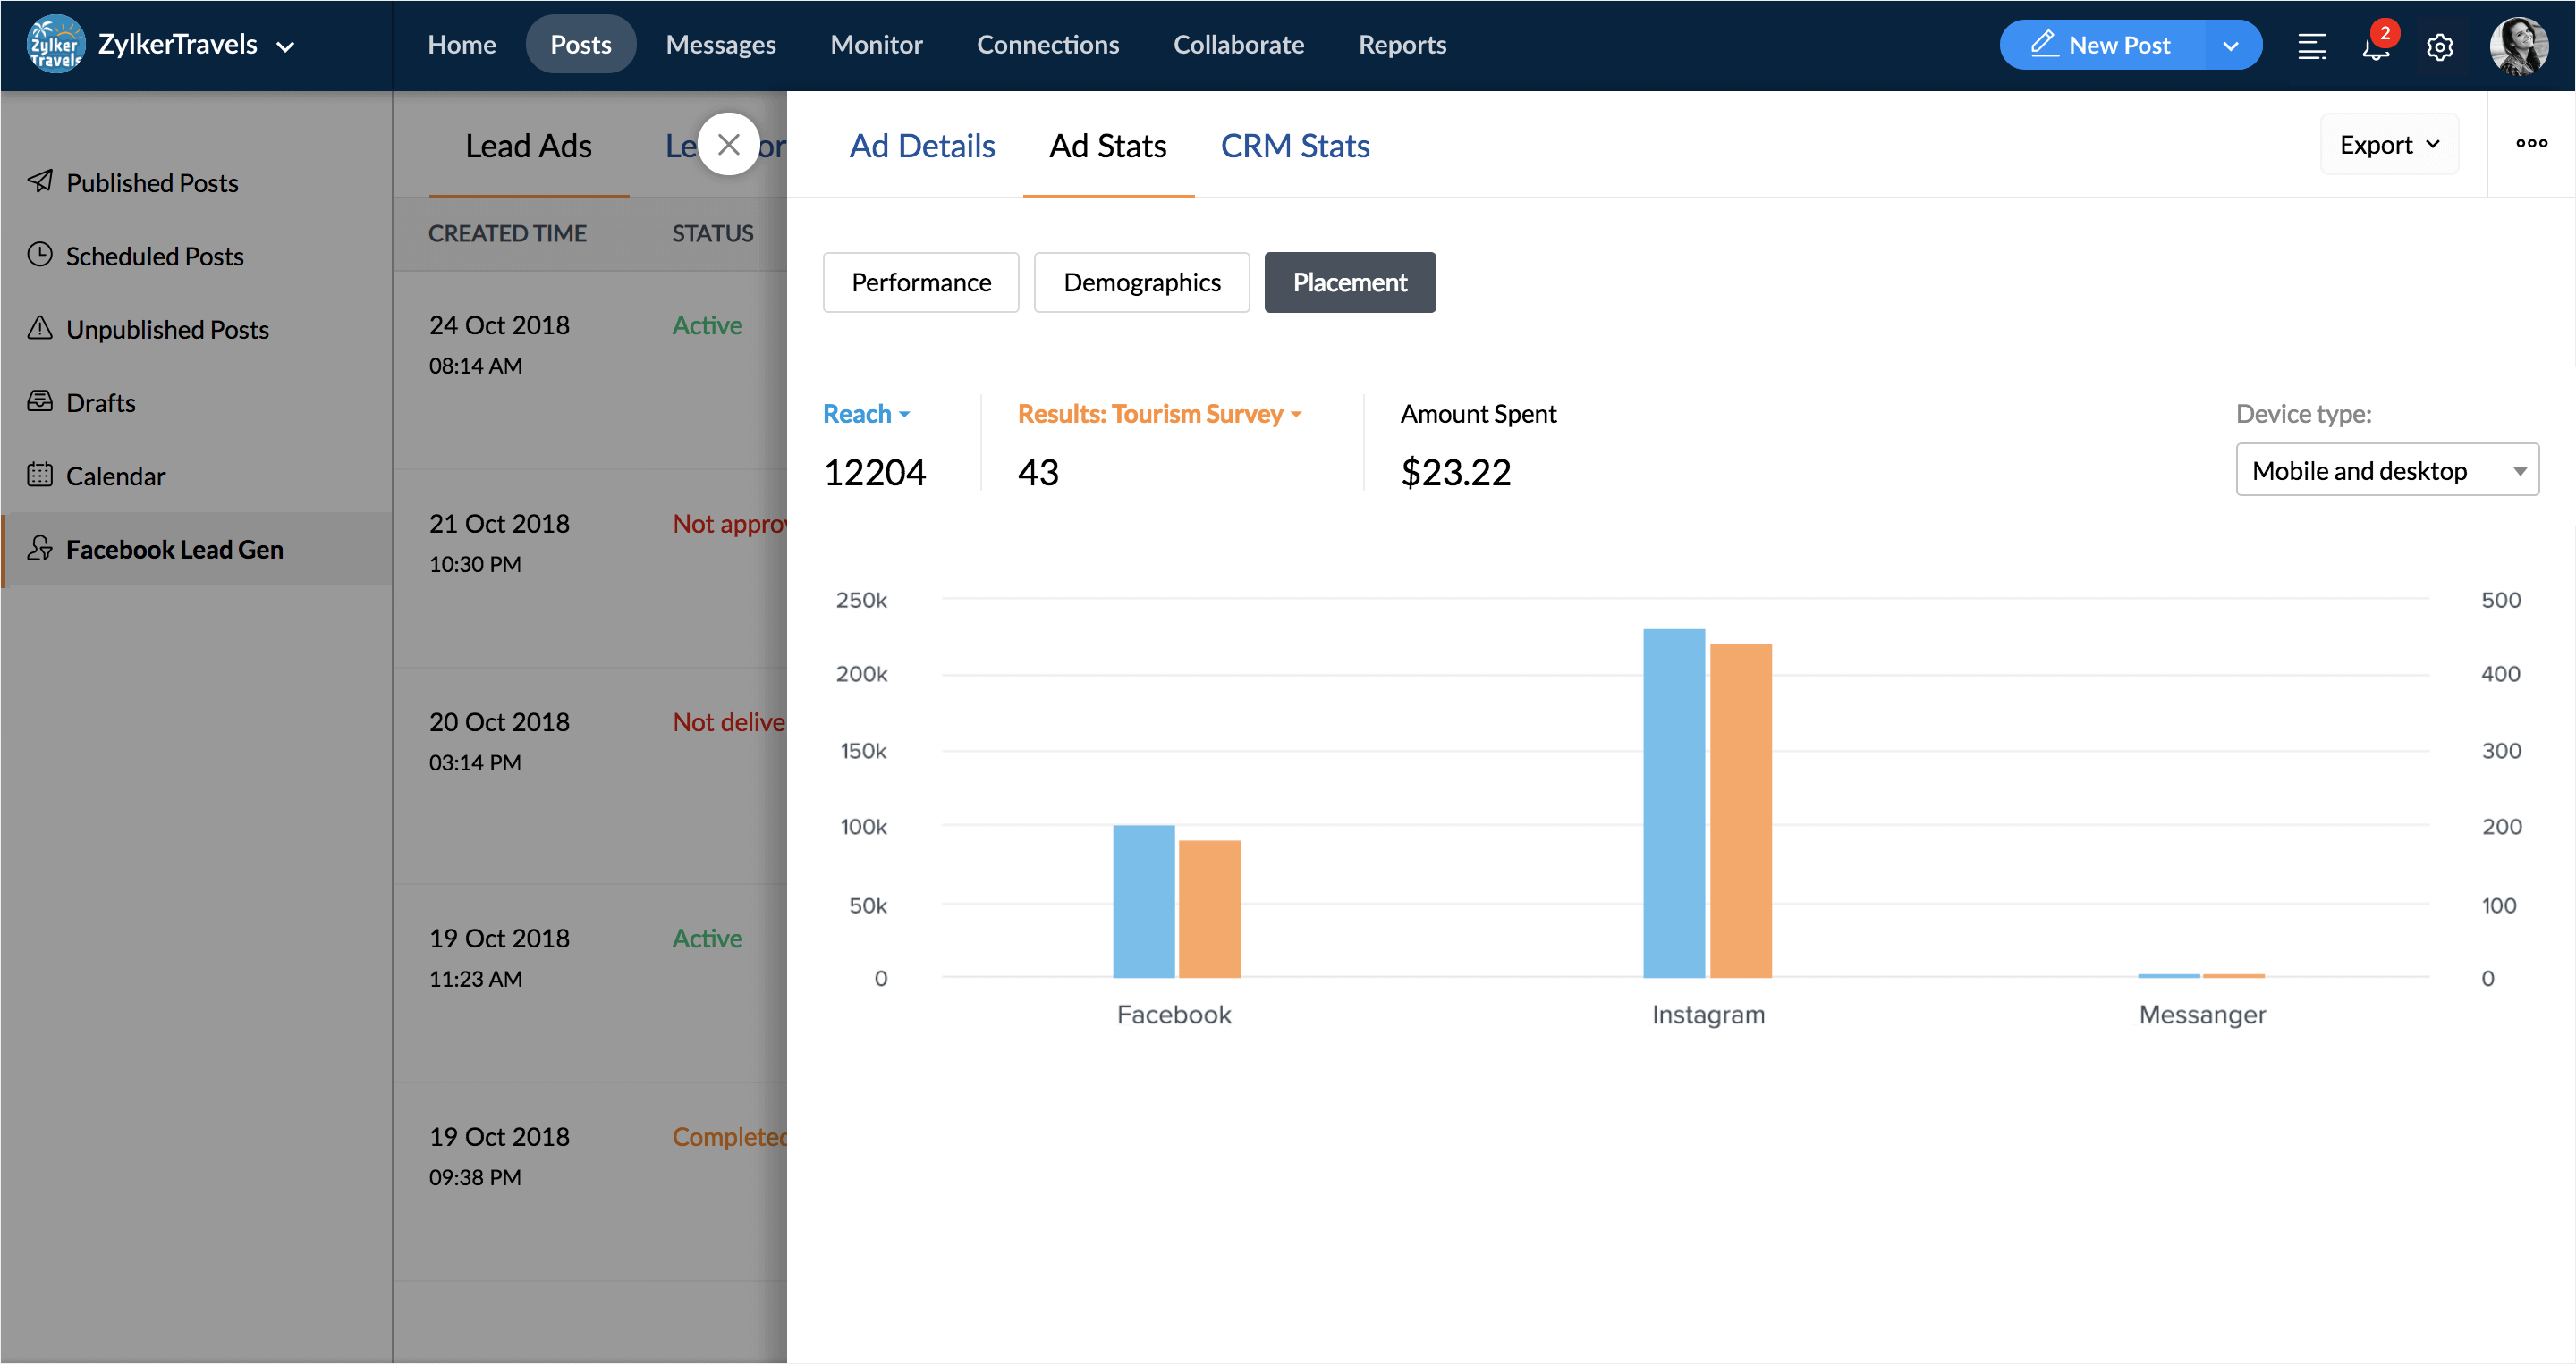Open Published Posts from sidebar

pos(152,183)
